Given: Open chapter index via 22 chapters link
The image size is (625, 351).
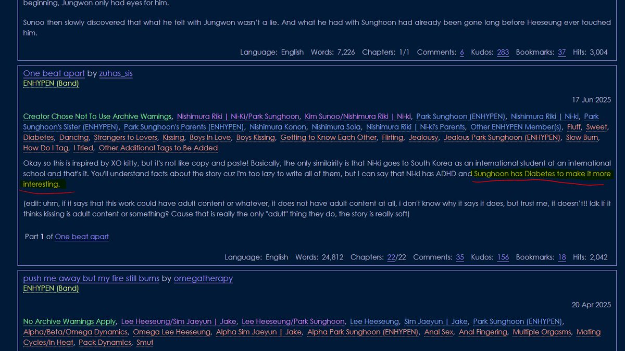Looking at the screenshot, I should [x=392, y=257].
